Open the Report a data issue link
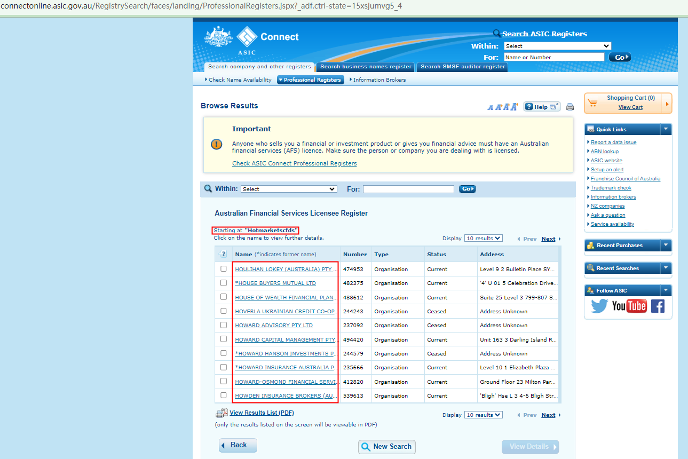Image resolution: width=688 pixels, height=459 pixels. coord(614,143)
